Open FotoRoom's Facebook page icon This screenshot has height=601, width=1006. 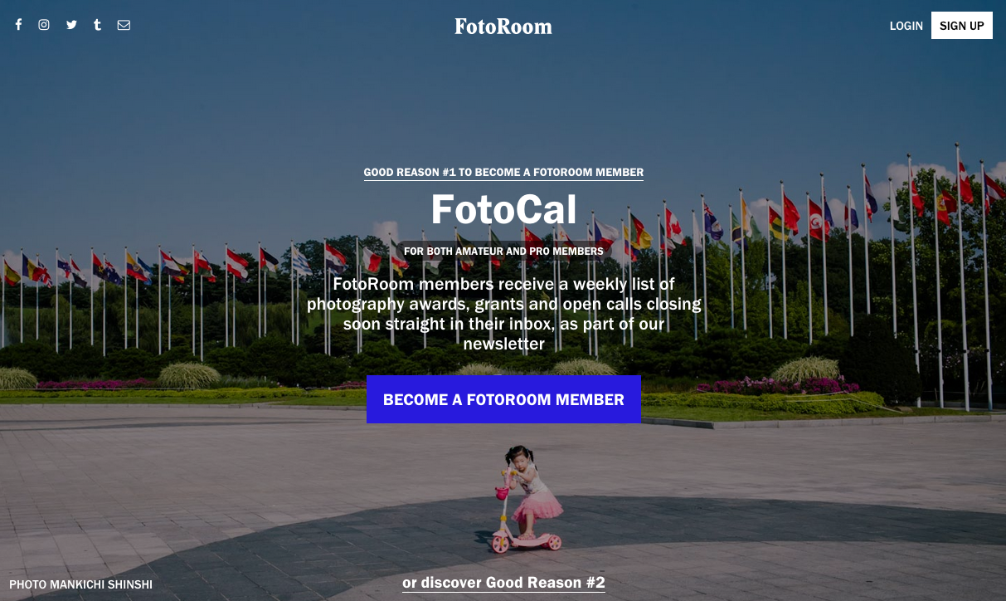tap(18, 25)
